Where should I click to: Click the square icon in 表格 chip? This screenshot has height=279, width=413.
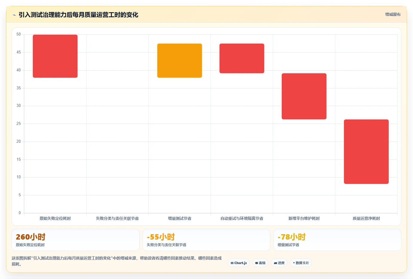[x=257, y=263]
